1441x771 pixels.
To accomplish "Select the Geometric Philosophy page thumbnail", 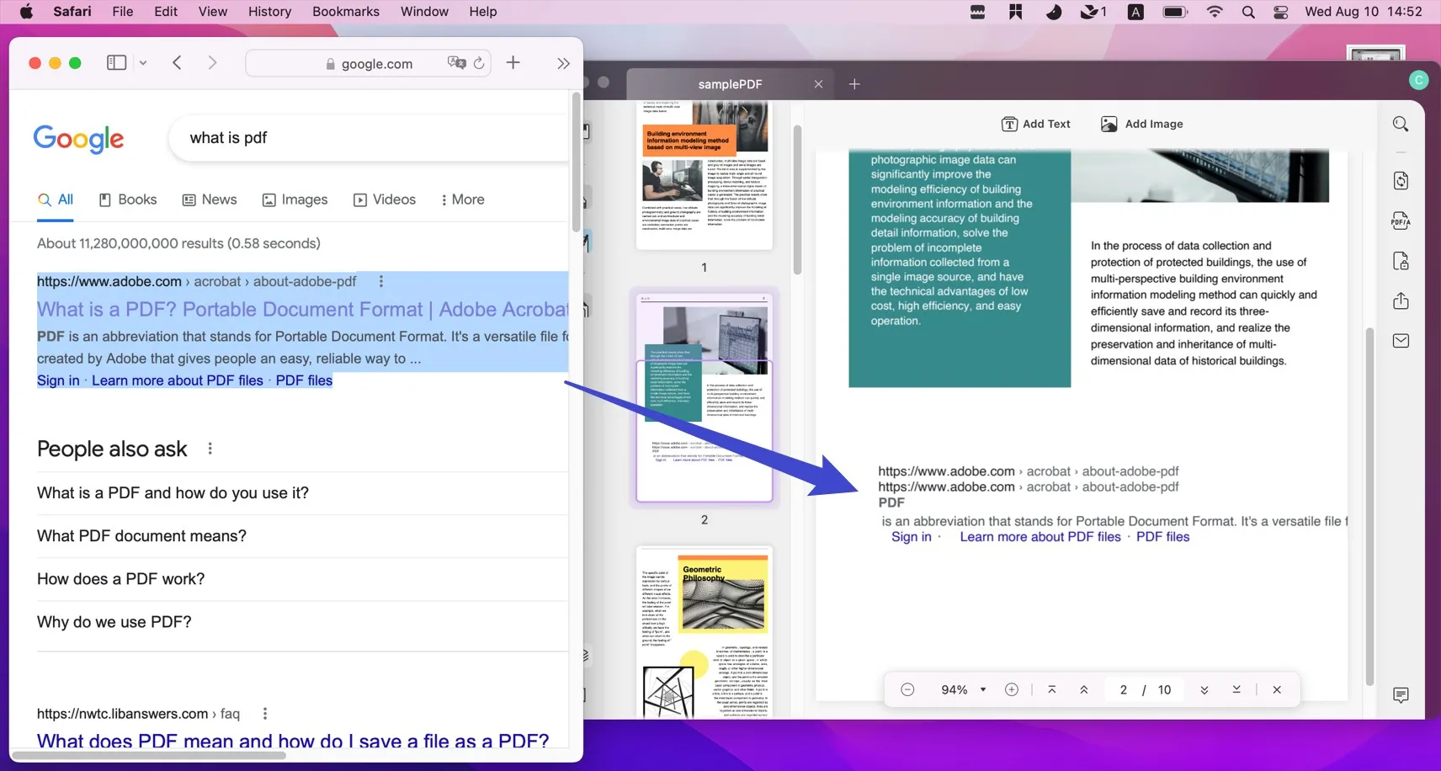I will click(705, 632).
